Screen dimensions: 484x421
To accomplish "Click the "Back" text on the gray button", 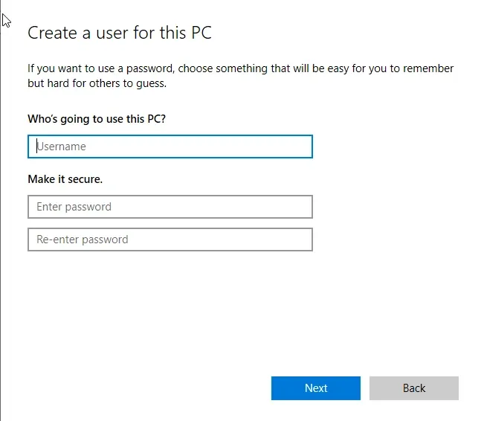I will click(414, 388).
